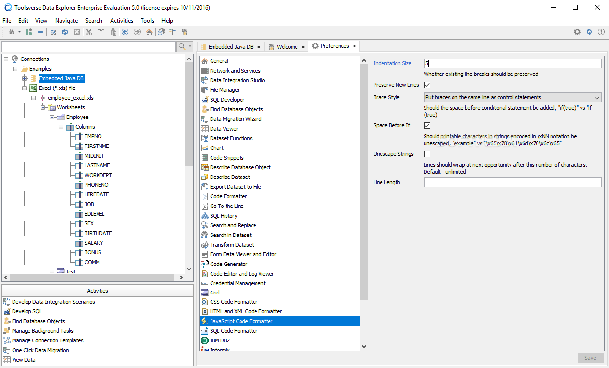Screen dimensions: 609x368
Task: Open dropdown arrow next to cubes icon
Action: [20, 32]
